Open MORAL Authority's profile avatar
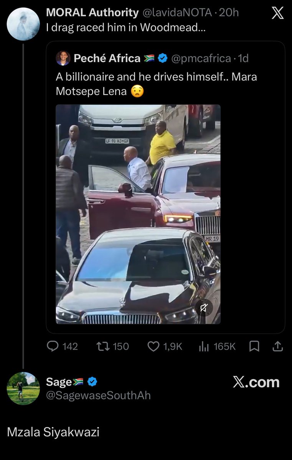This screenshot has height=460, width=292. 23,24
